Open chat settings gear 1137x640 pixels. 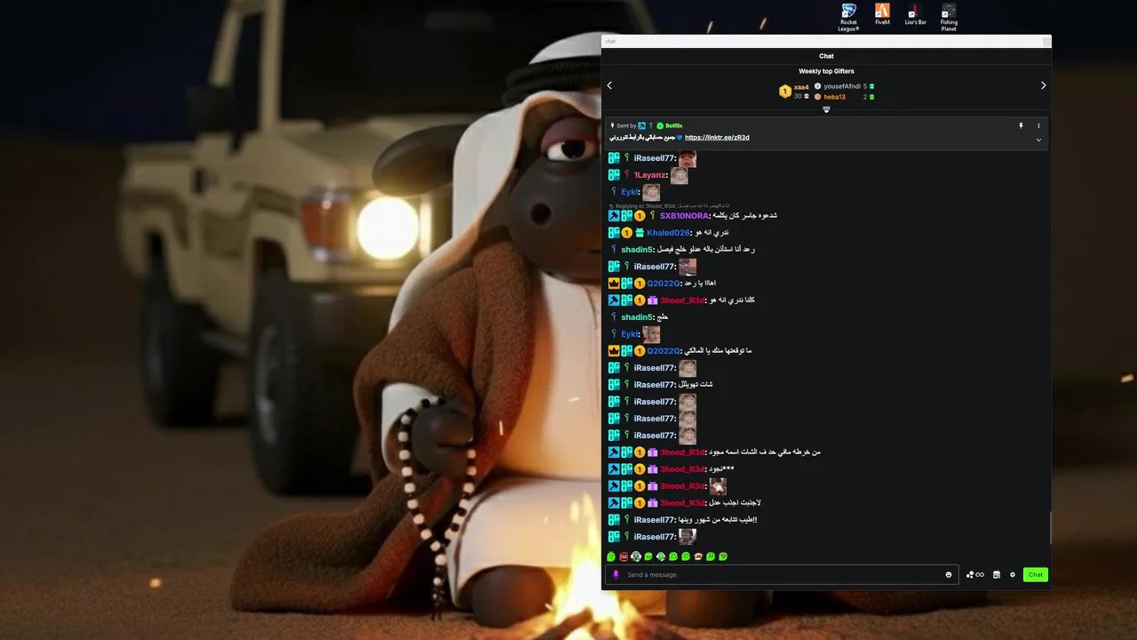pos(1013,574)
